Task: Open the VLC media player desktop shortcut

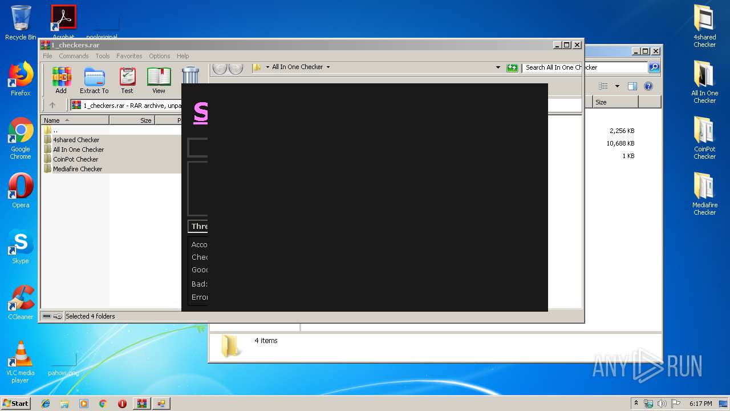Action: click(x=21, y=362)
